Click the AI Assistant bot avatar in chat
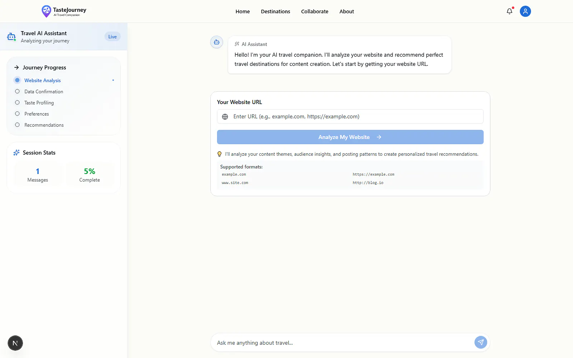Image resolution: width=573 pixels, height=358 pixels. pyautogui.click(x=217, y=42)
